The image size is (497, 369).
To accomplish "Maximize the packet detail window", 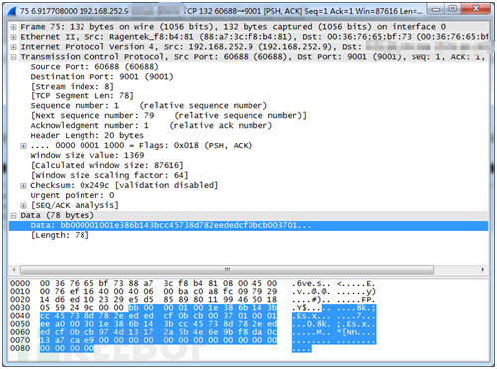I will [x=452, y=9].
